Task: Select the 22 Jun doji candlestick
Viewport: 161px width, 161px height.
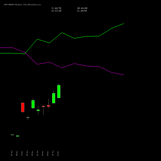Action: point(28,118)
